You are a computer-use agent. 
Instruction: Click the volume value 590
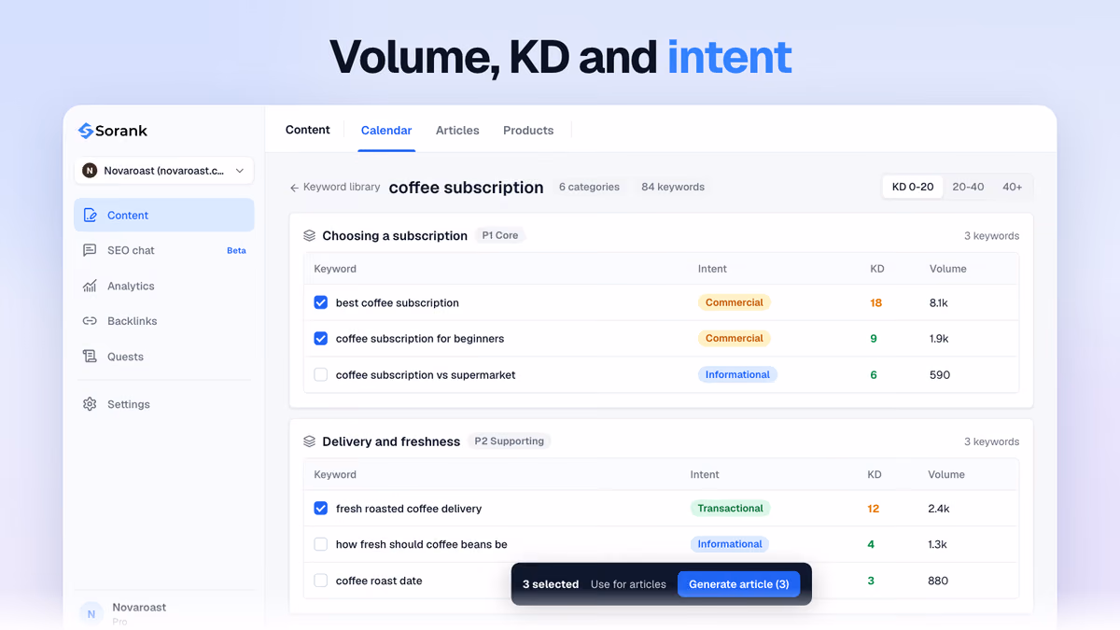click(940, 375)
